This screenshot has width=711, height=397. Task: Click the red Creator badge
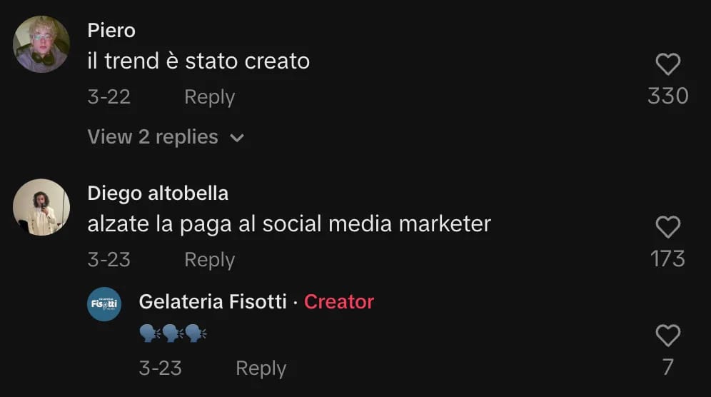tap(338, 302)
